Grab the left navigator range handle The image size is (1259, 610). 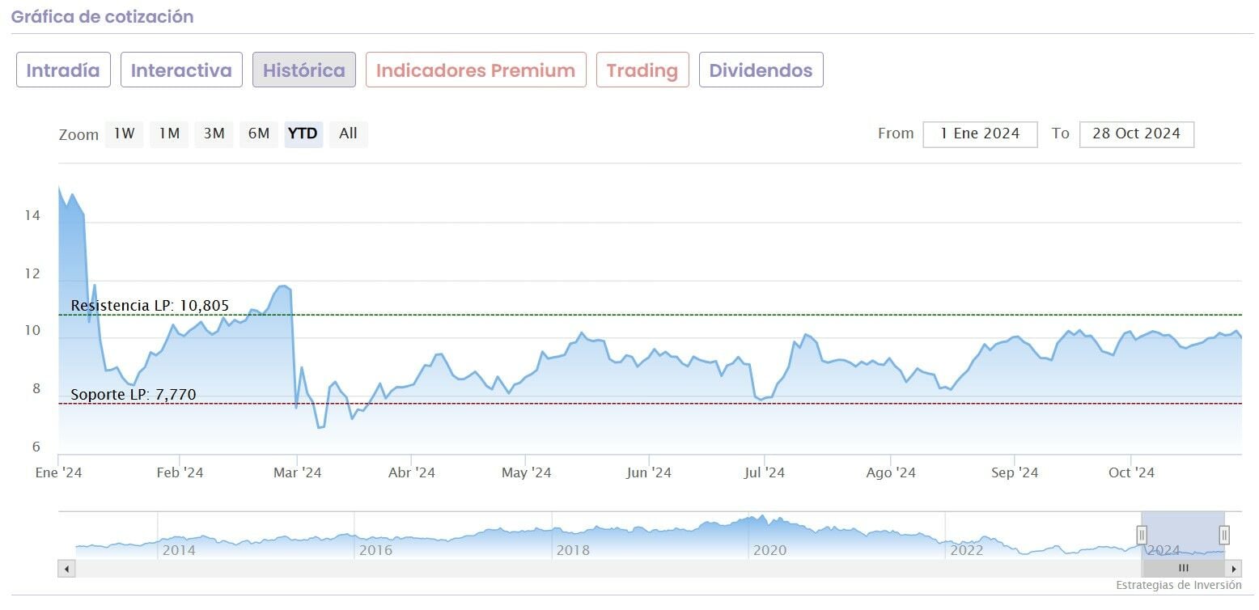1142,535
